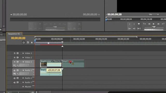166x93 pixels.
Task: Click the timeline zoom slider at bottom
Action: tap(18, 92)
